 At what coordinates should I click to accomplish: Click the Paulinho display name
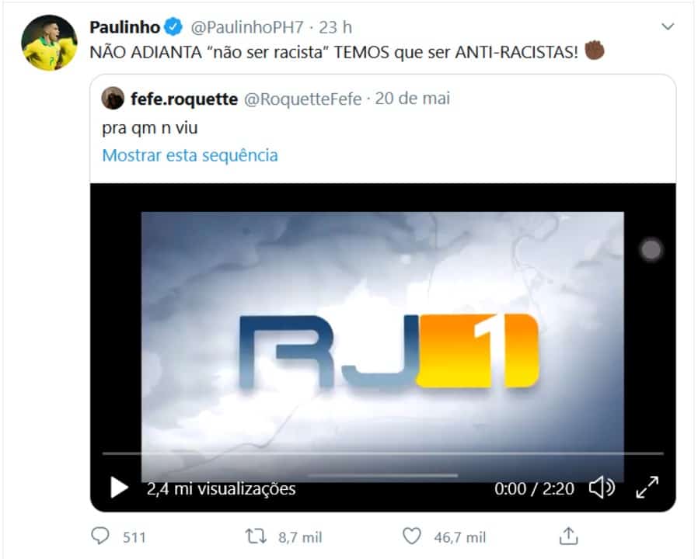click(x=124, y=27)
